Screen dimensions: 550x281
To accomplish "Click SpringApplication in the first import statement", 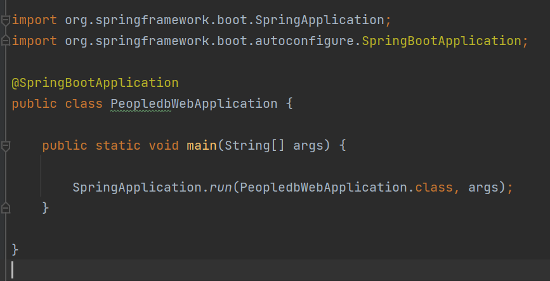I will pyautogui.click(x=320, y=20).
